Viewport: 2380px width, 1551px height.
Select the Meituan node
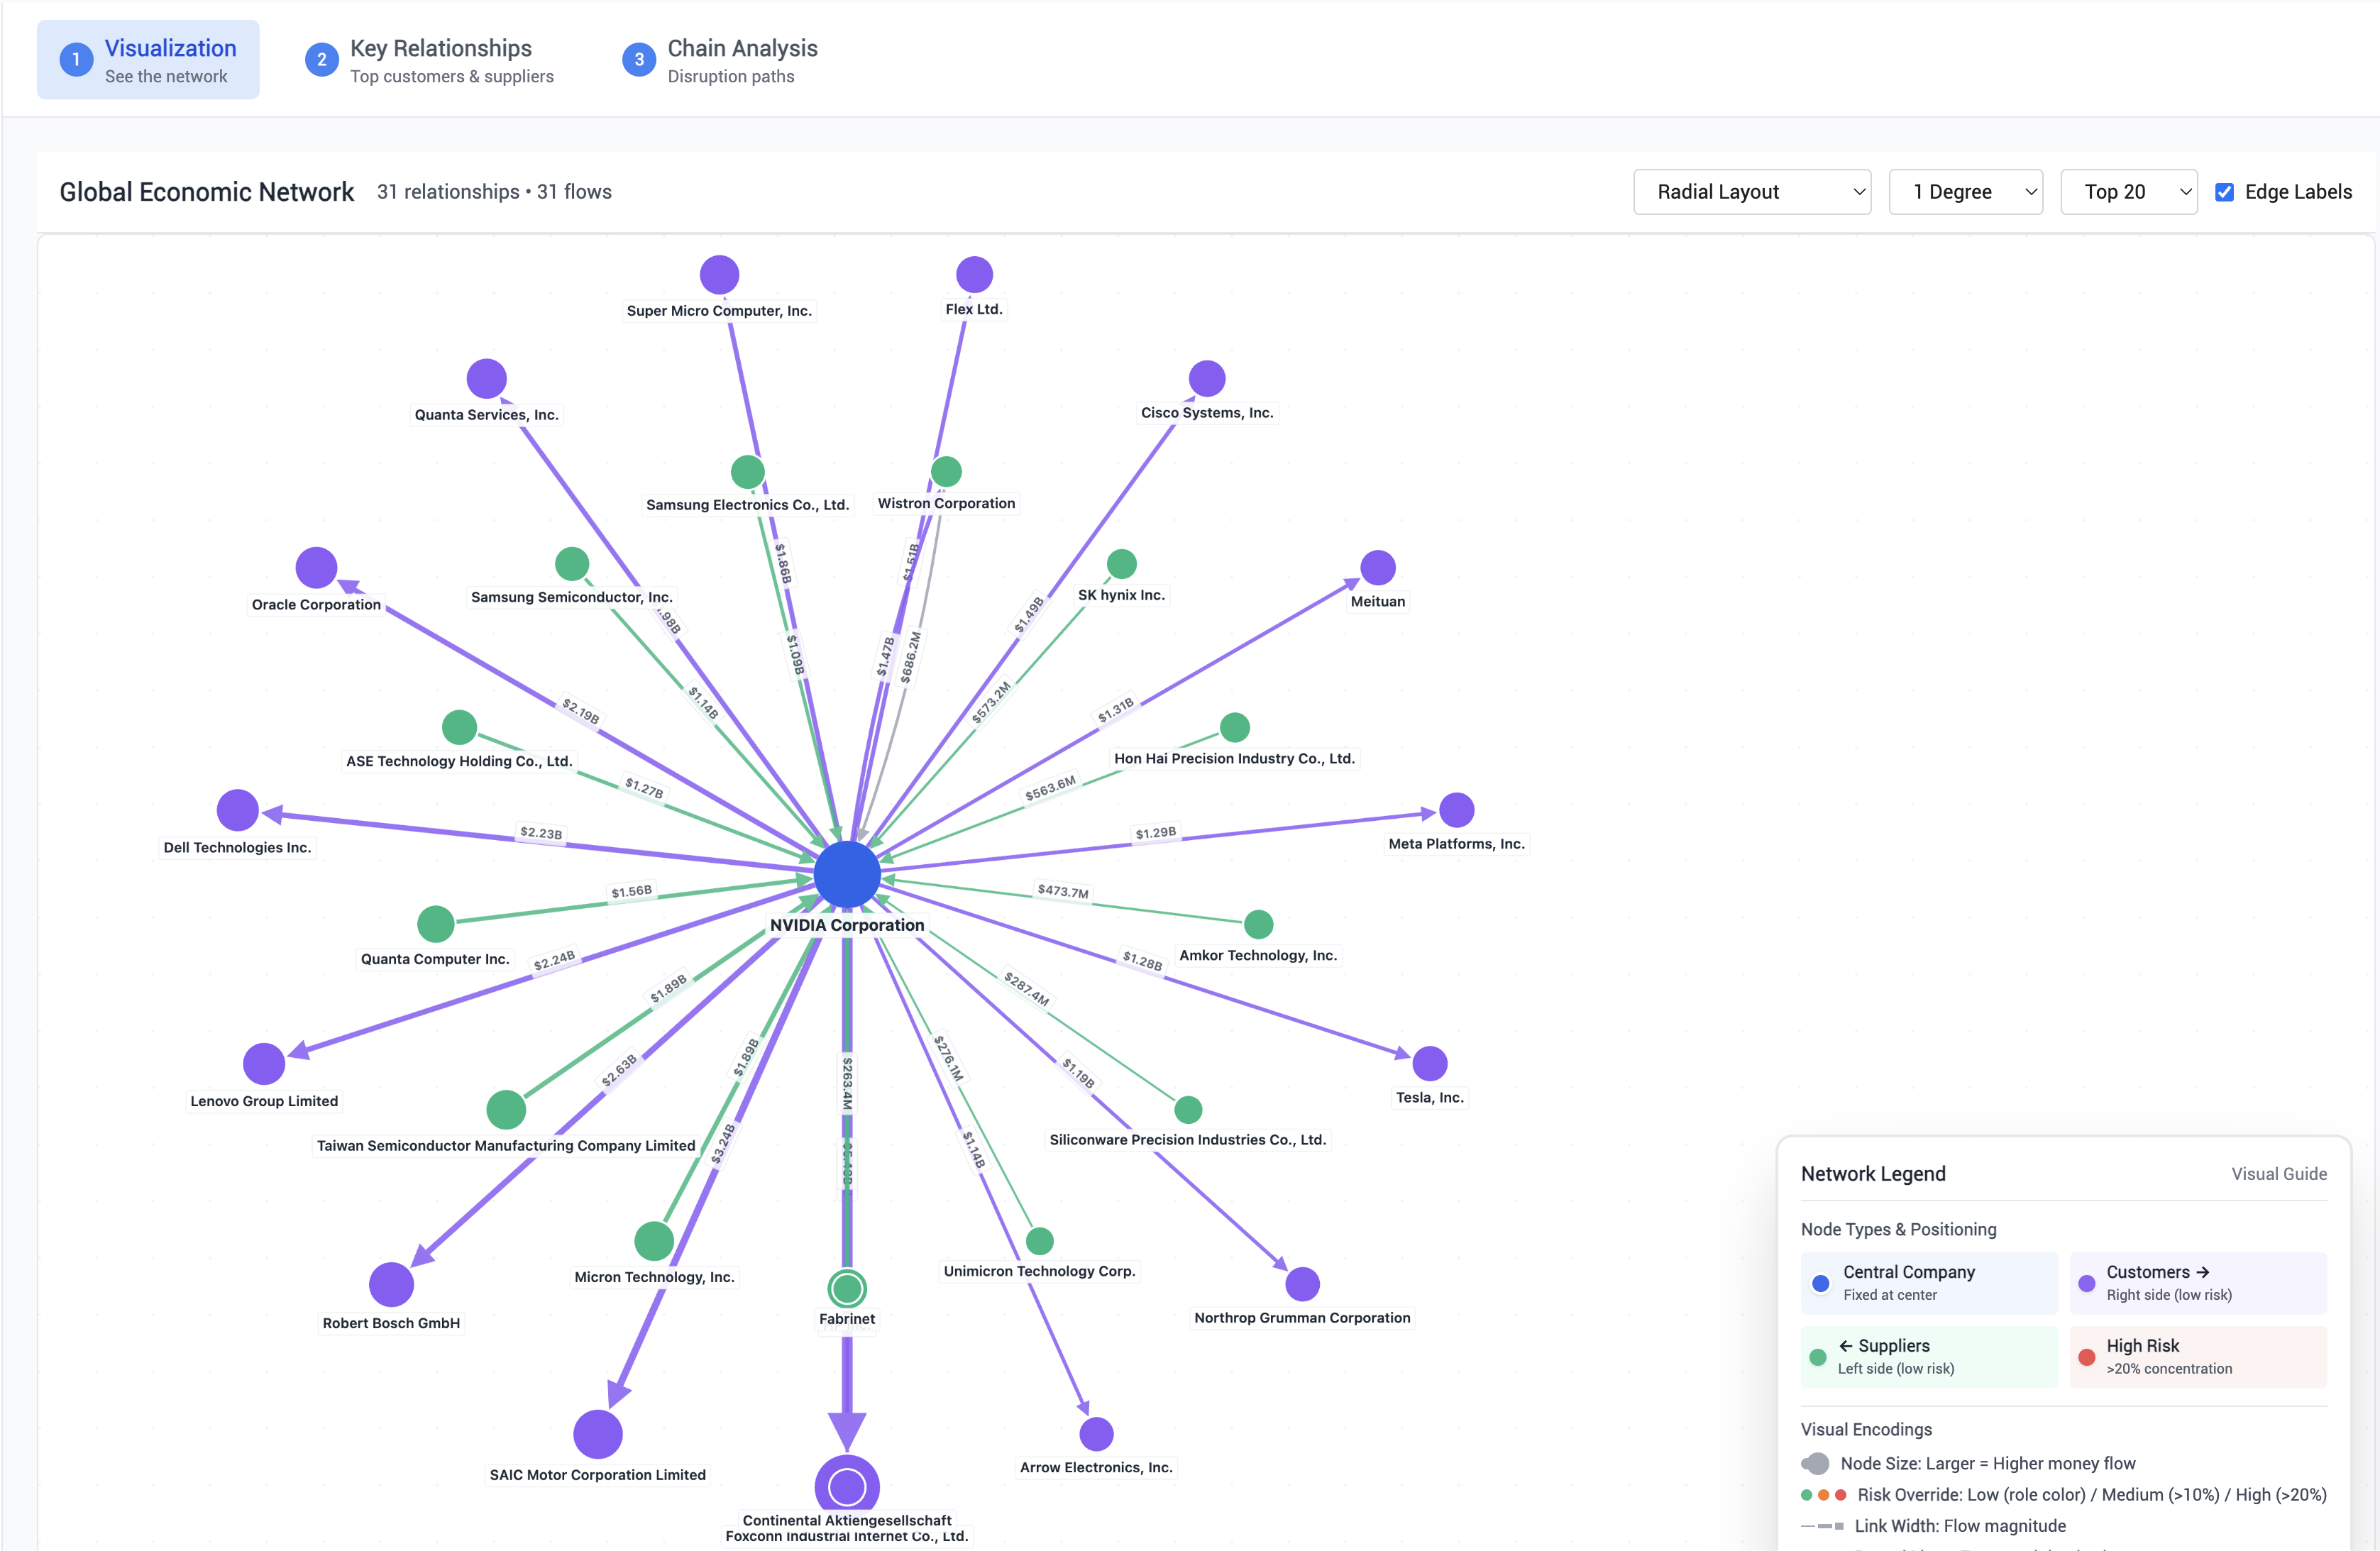pyautogui.click(x=1378, y=567)
